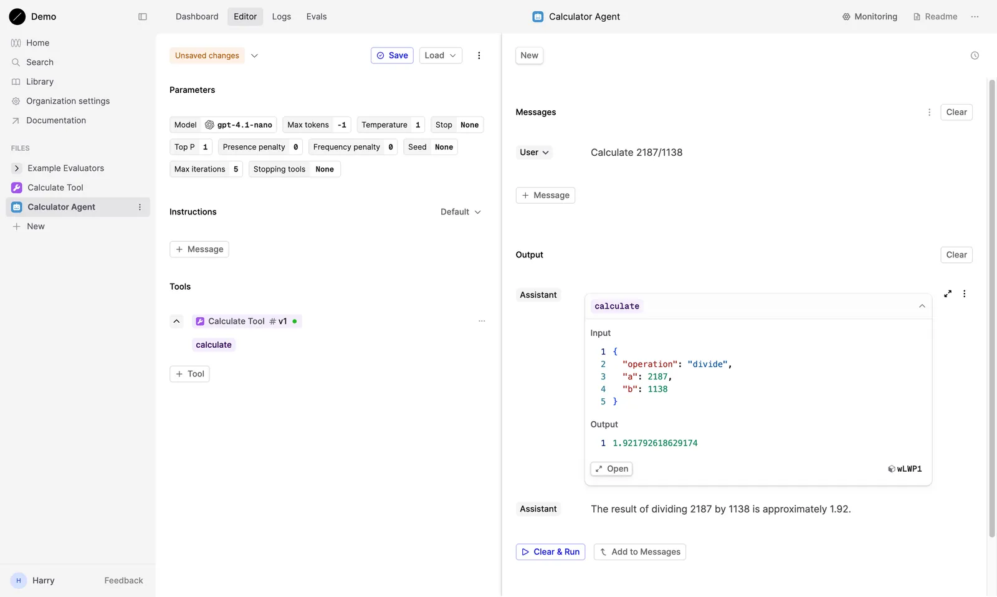Open assistant output kebab menu
Image resolution: width=997 pixels, height=597 pixels.
(x=964, y=294)
